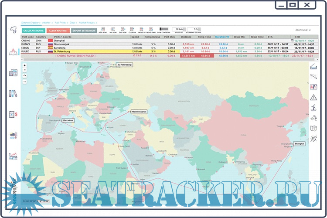This screenshot has width=327, height=218.
Task: Open the Distance Grabber menu
Action: coord(31,22)
